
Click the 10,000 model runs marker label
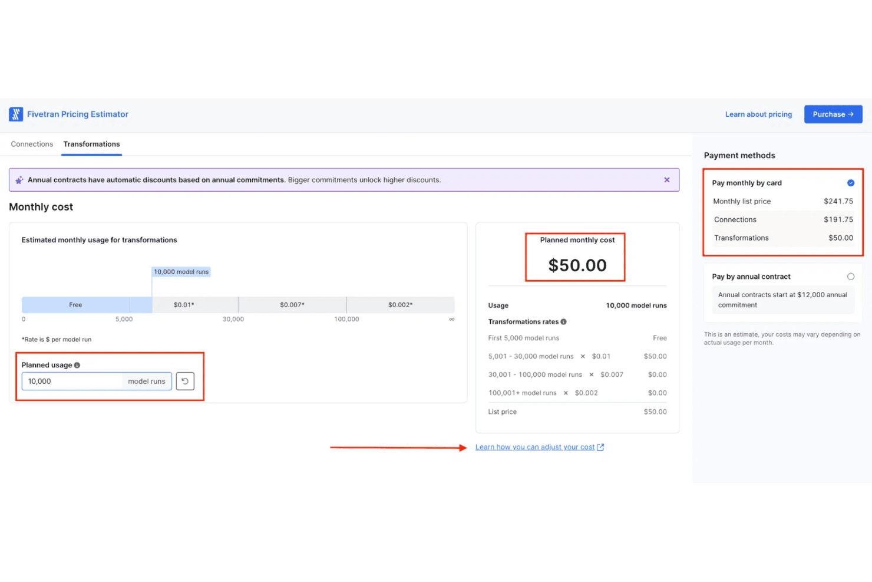tap(181, 272)
